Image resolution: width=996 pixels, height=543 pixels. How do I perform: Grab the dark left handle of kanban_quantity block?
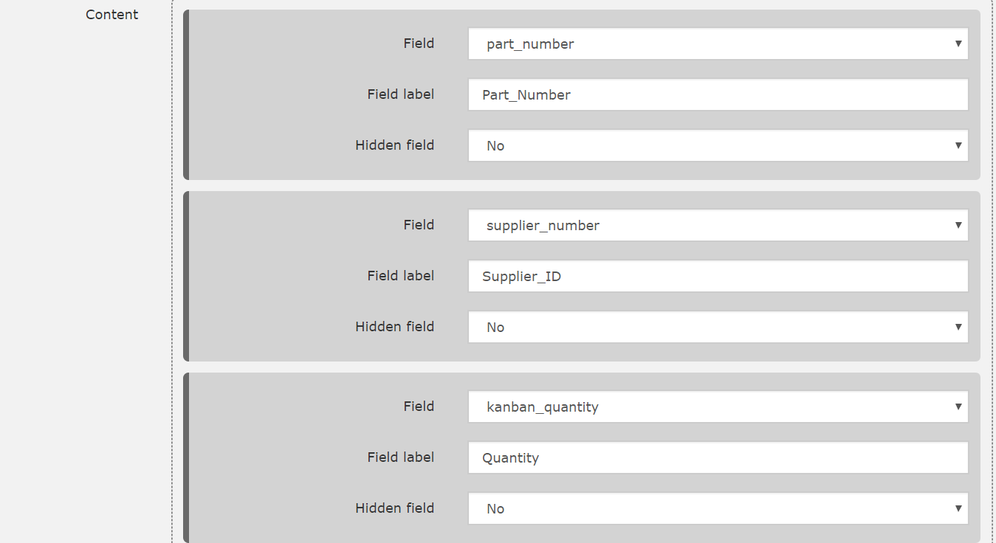pos(186,458)
